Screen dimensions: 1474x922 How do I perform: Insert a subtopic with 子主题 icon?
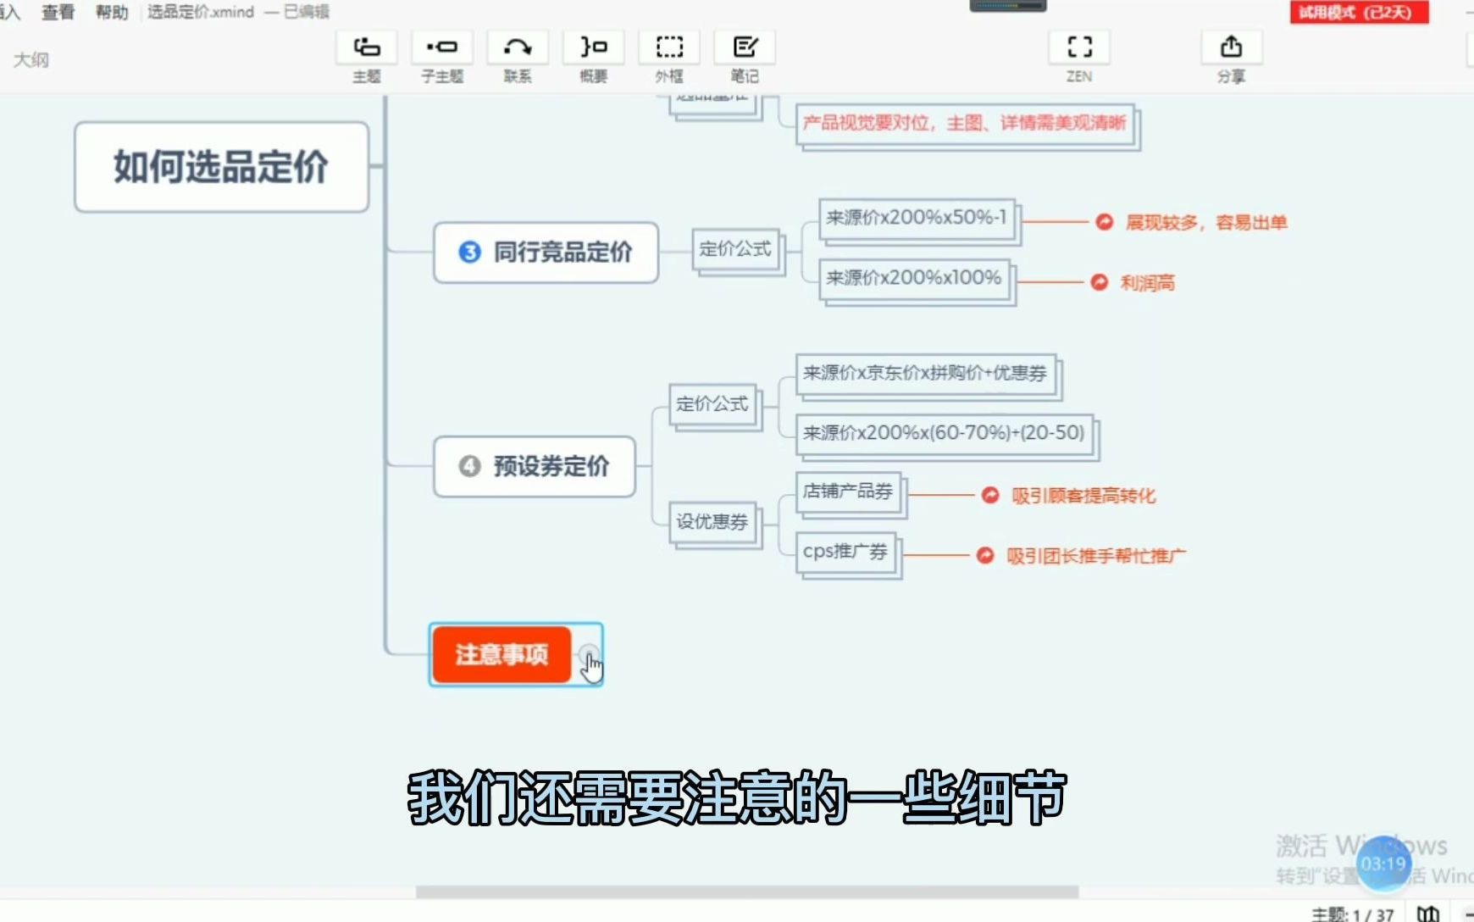pos(442,47)
